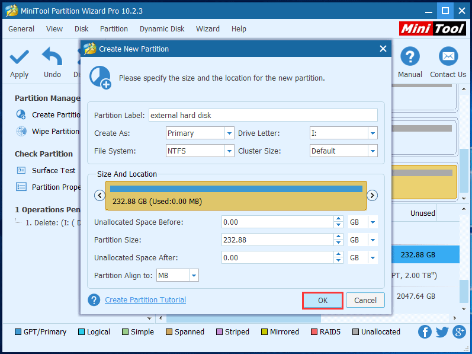Click the MiniTool logo

(432, 28)
